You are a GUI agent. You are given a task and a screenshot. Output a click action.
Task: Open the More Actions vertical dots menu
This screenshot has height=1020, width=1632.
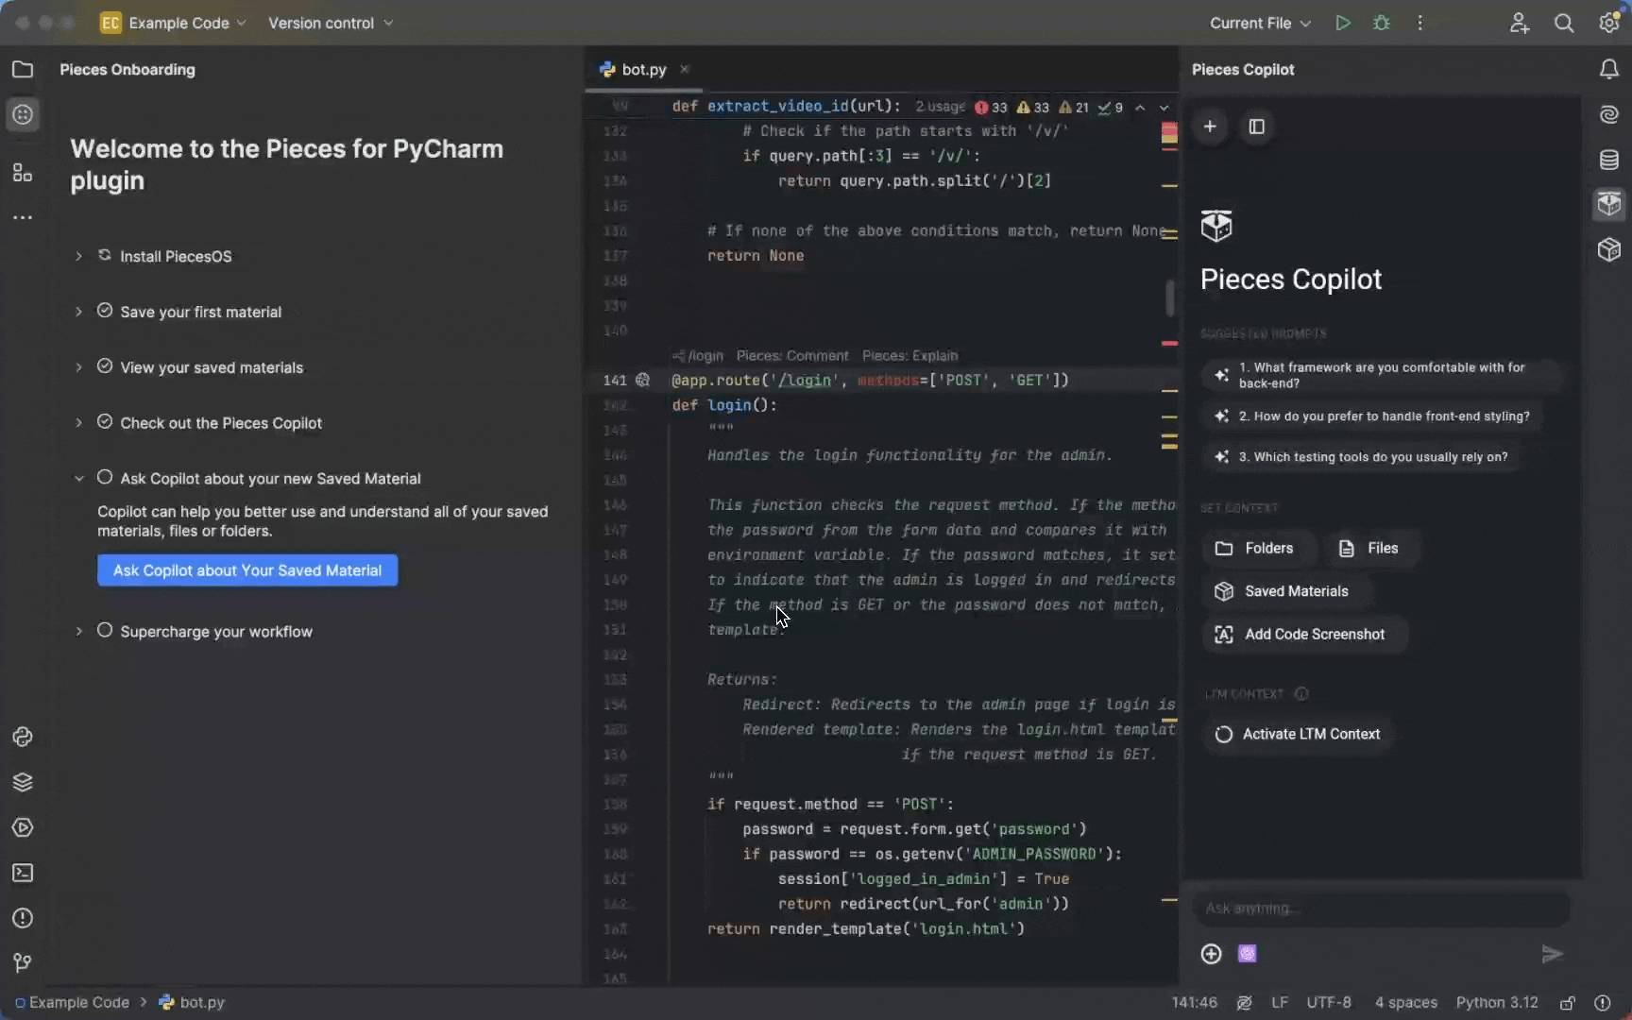(x=1419, y=23)
